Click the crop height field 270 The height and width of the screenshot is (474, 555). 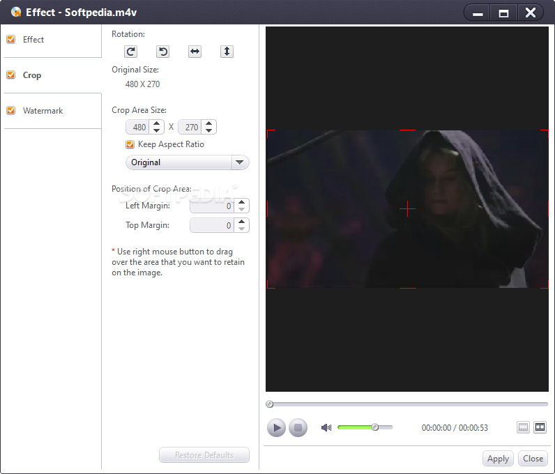coord(190,127)
